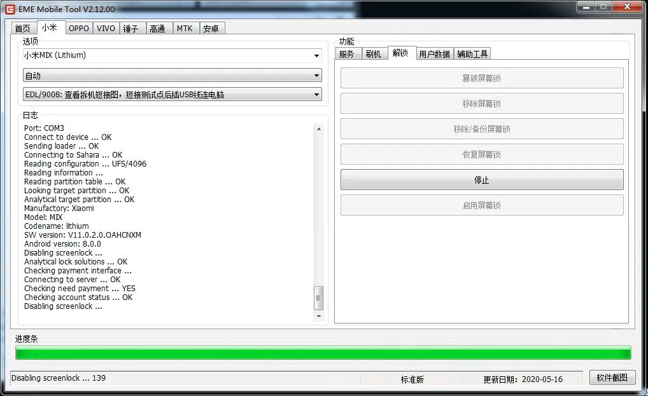
Task: Click the log line 'Port: COM3'
Action: [44, 128]
